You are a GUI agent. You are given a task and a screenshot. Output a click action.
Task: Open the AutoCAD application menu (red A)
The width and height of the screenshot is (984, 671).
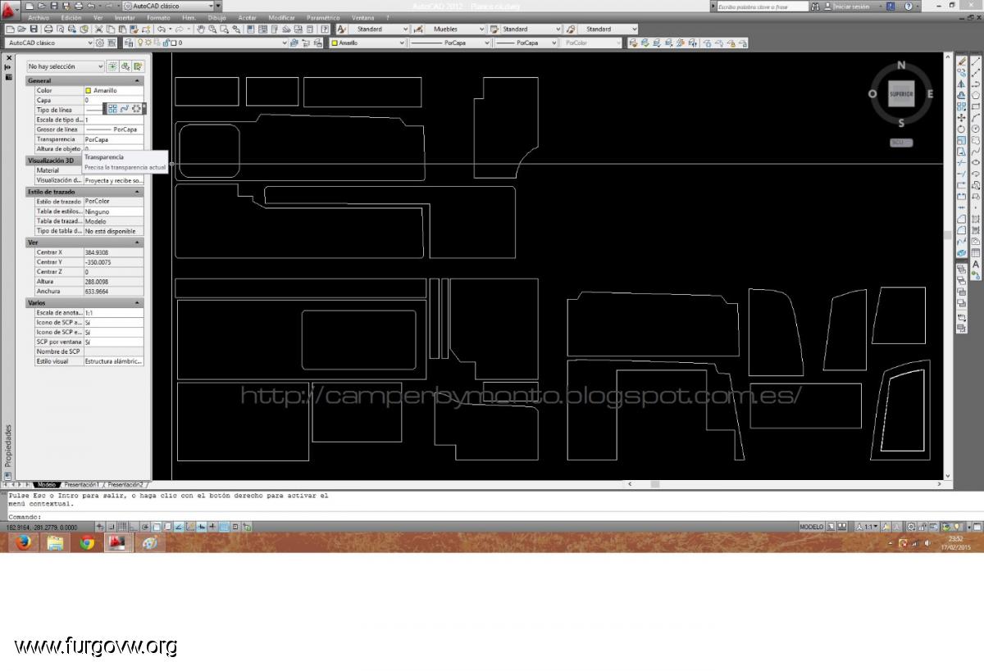coord(10,11)
